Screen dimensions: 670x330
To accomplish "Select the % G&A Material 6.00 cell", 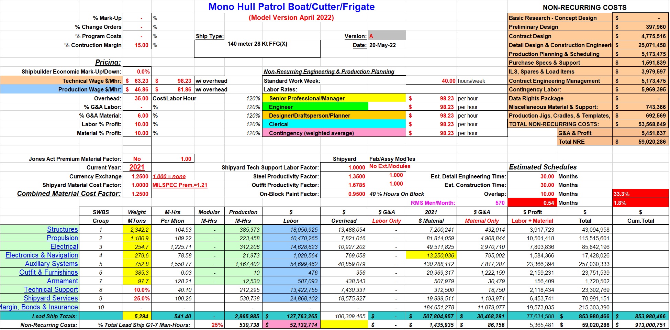I will tap(137, 115).
